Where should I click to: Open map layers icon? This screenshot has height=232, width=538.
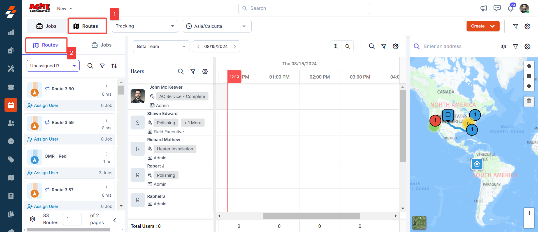point(504,47)
